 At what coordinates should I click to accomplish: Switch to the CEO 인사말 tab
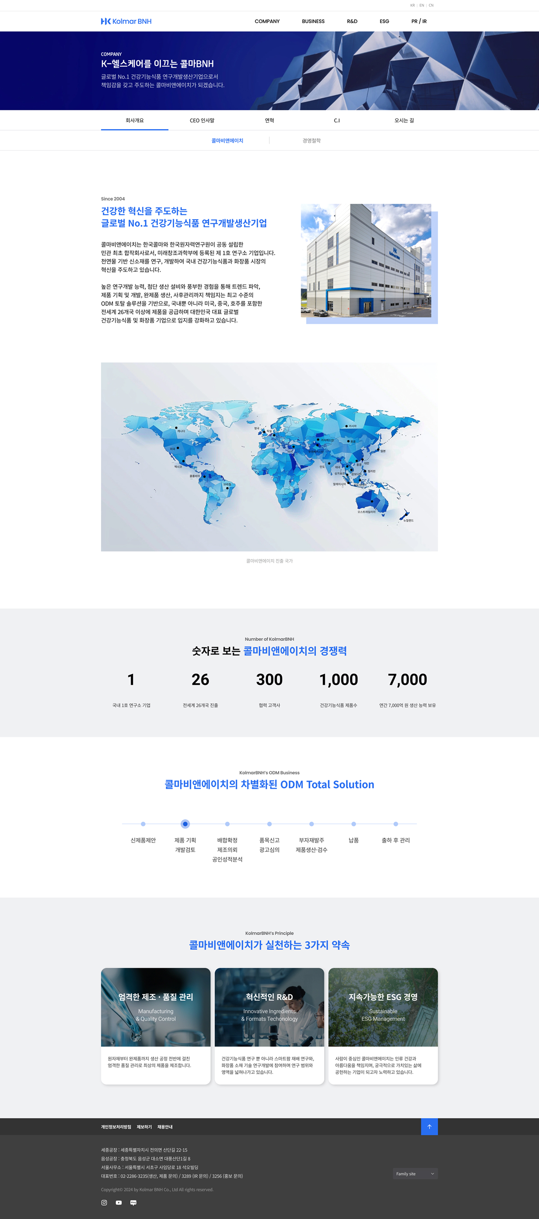pos(202,121)
